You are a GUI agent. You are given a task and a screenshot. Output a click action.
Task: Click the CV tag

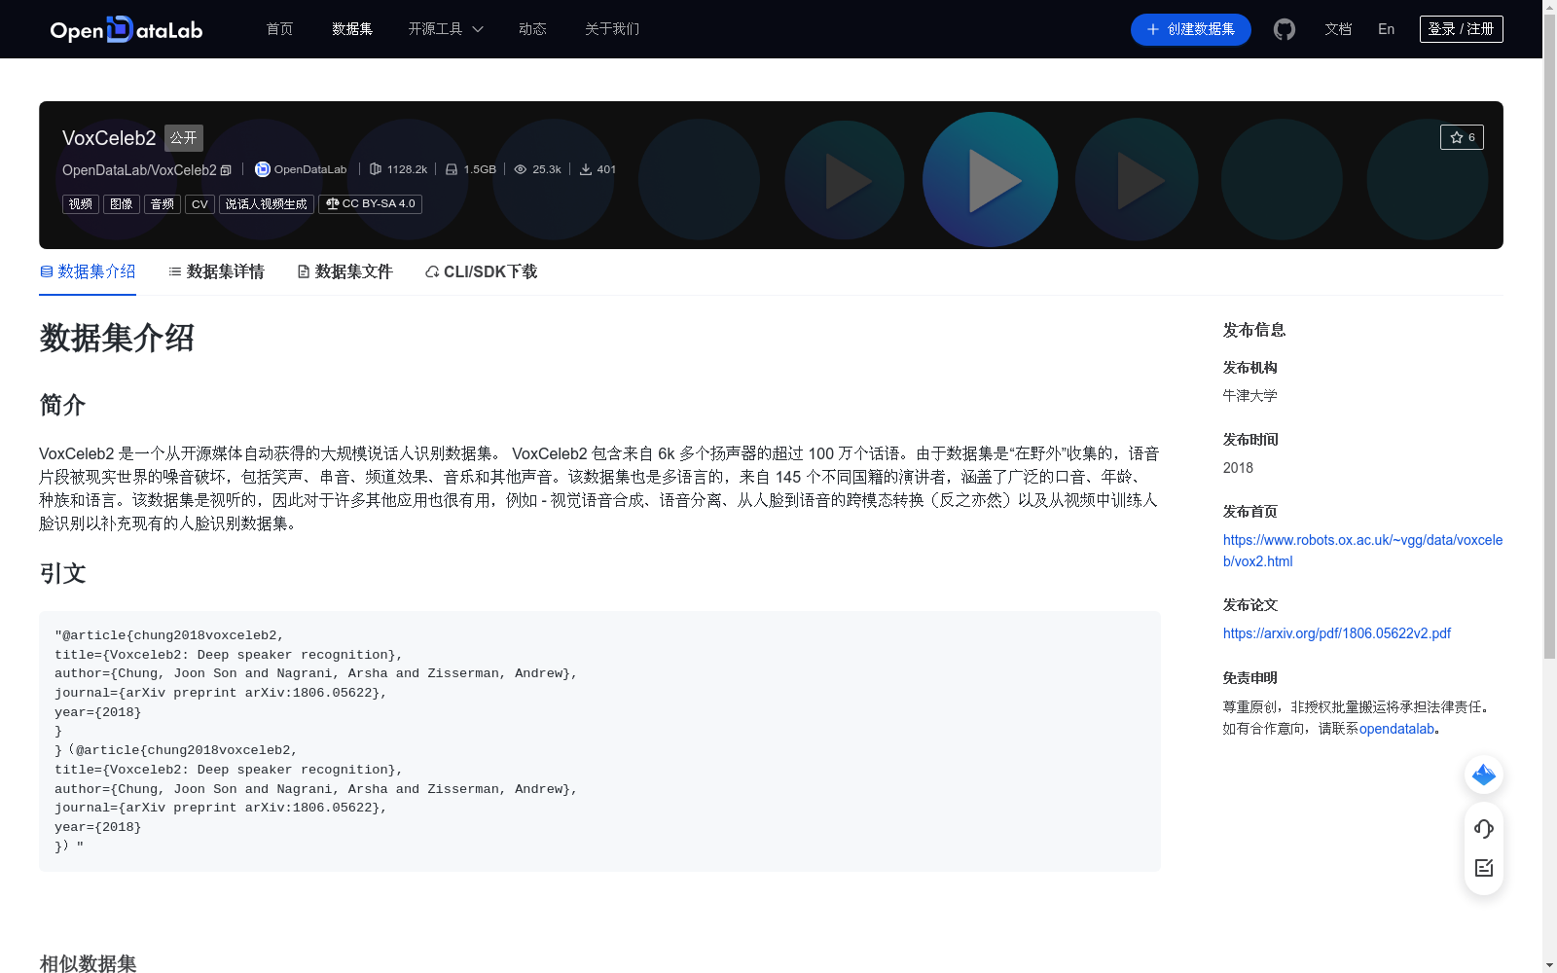tap(199, 204)
